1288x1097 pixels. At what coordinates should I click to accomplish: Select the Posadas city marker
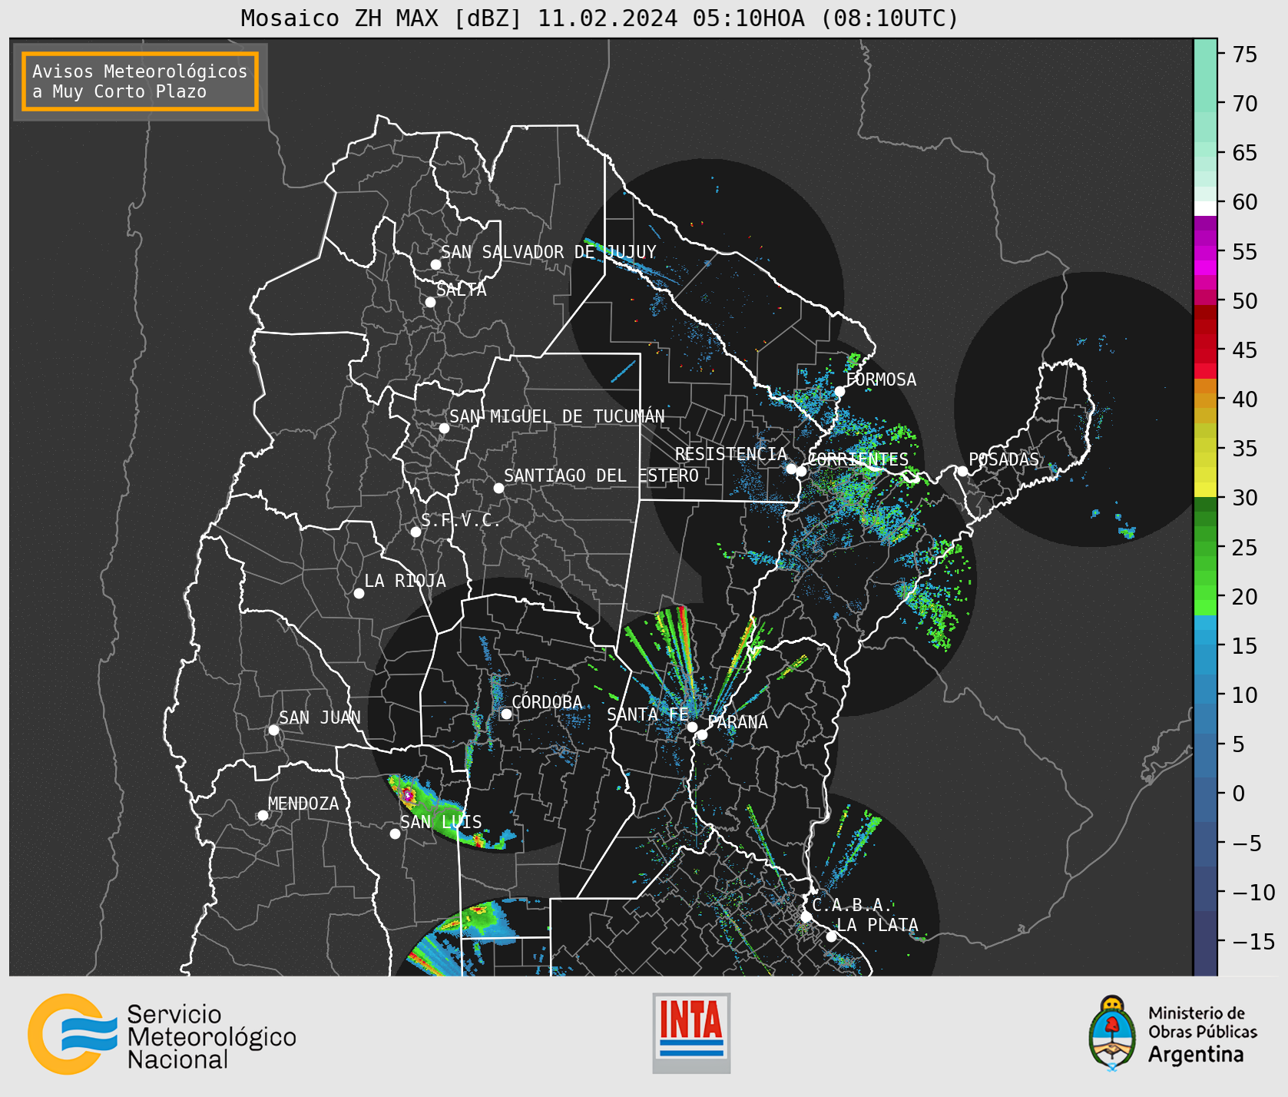962,471
